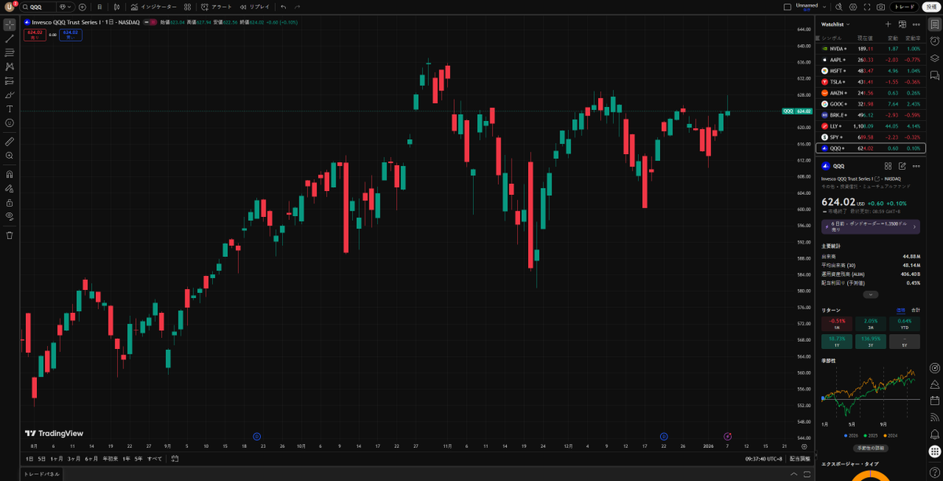Open go-to-date calendar icon
Screen dimensions: 943x481
[174, 458]
